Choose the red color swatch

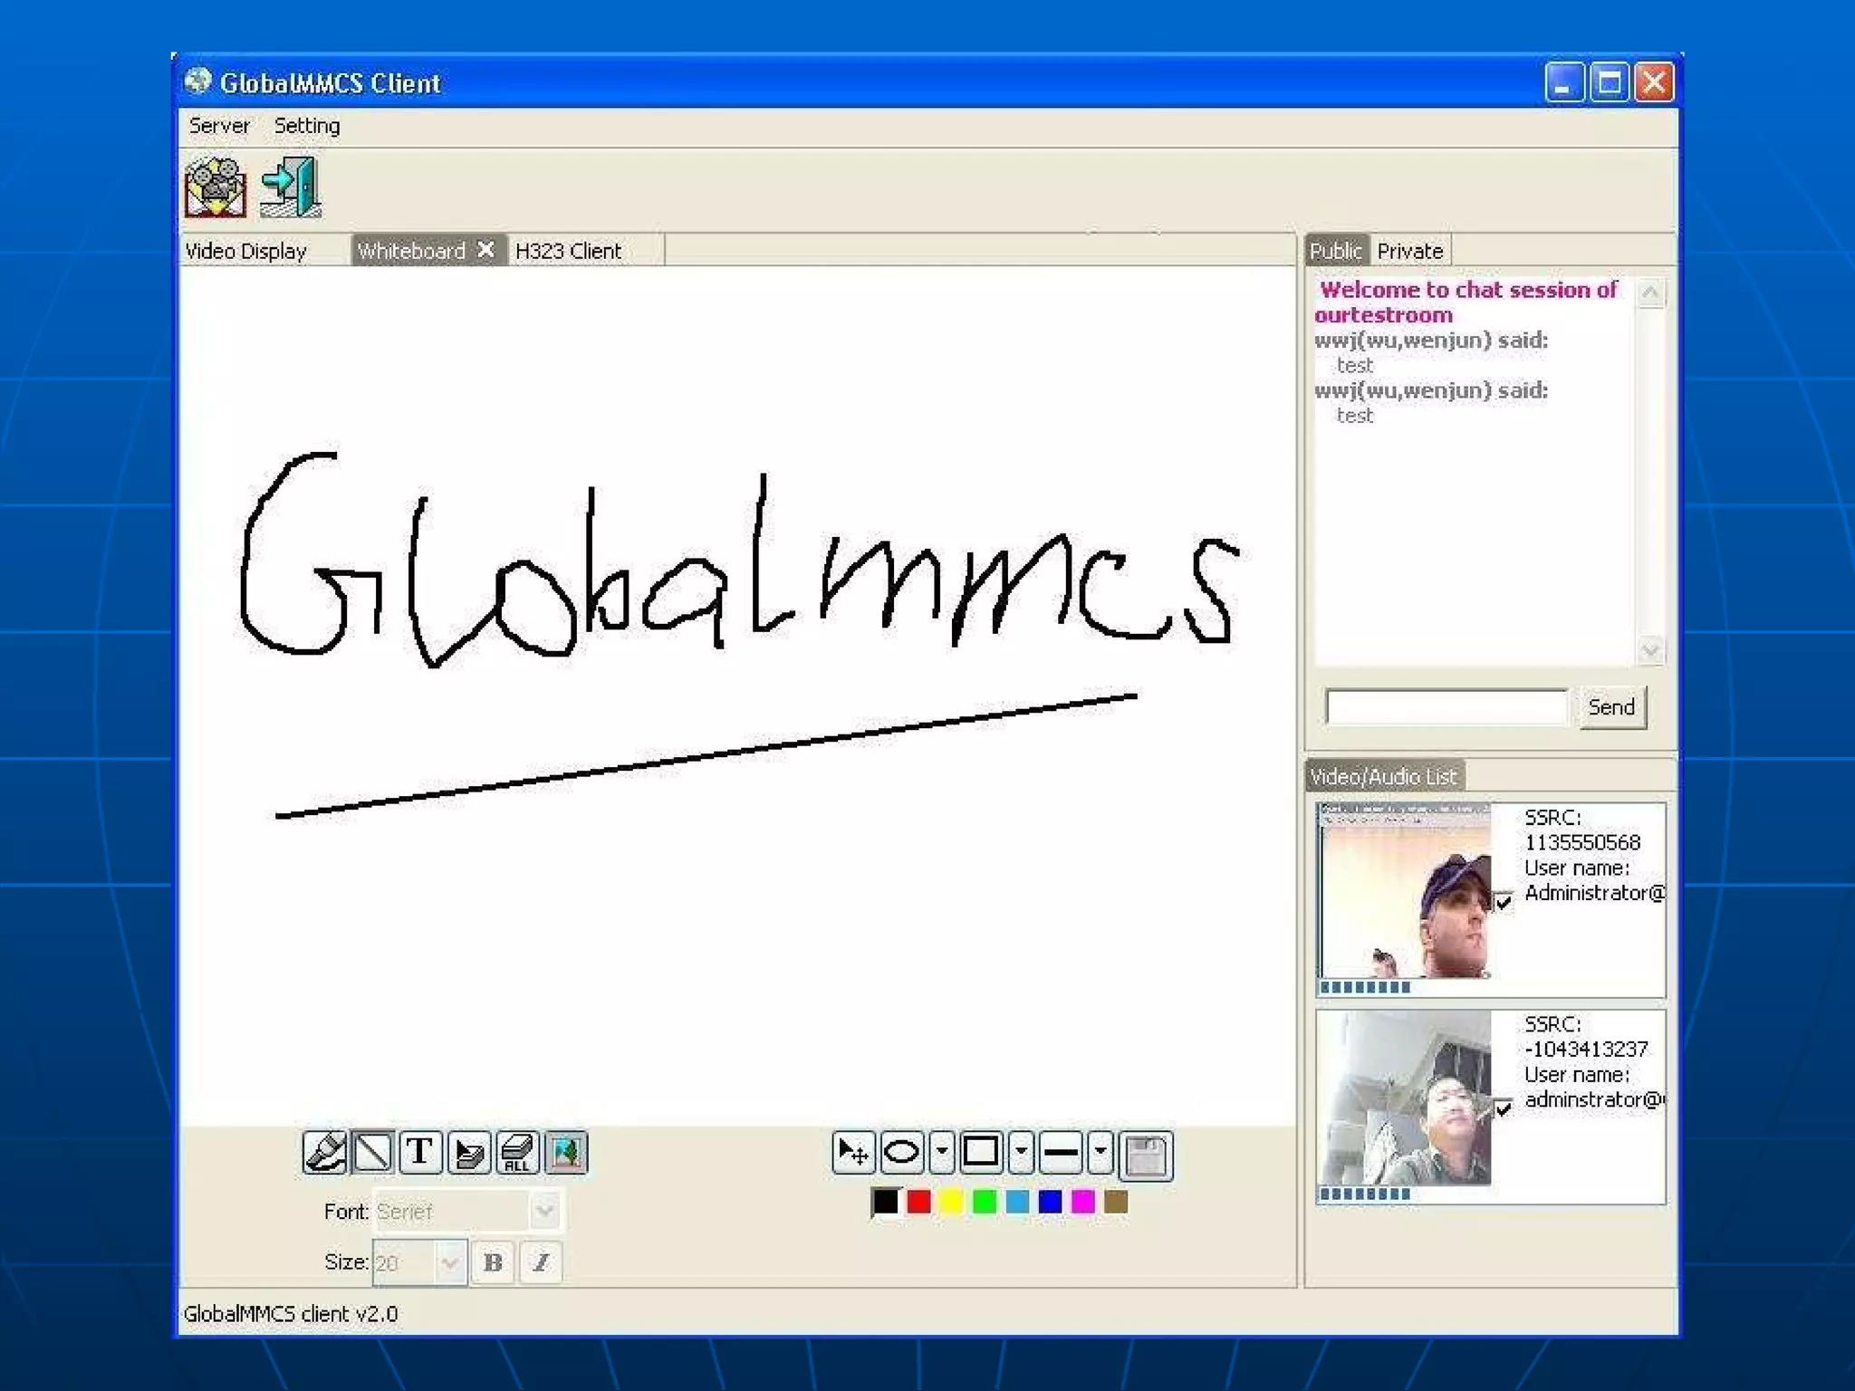coord(918,1202)
